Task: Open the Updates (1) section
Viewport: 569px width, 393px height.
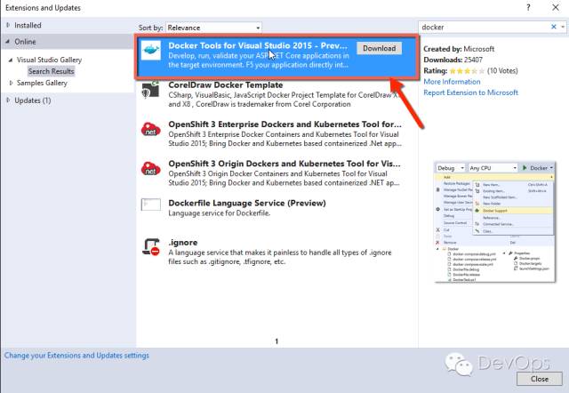Action: (x=33, y=100)
